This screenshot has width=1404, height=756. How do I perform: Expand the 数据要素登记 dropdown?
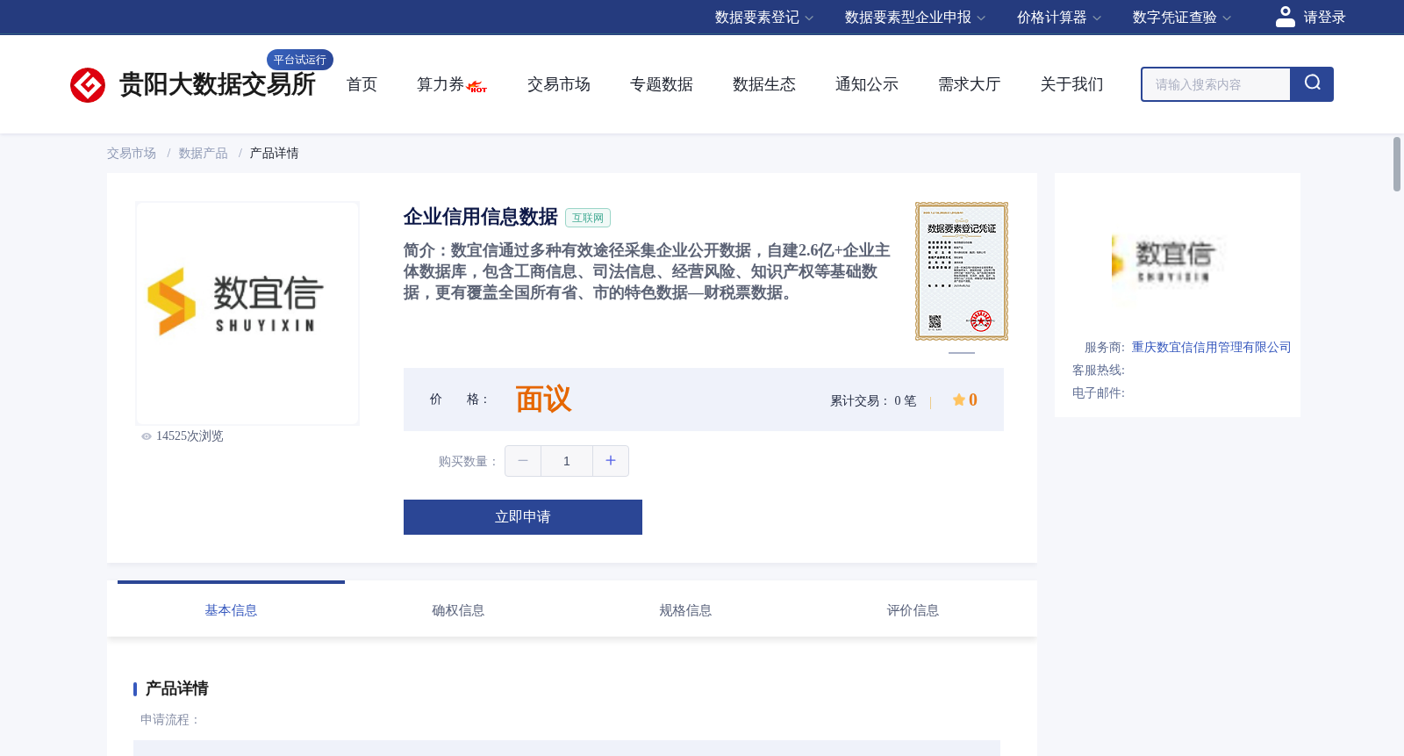tap(763, 18)
